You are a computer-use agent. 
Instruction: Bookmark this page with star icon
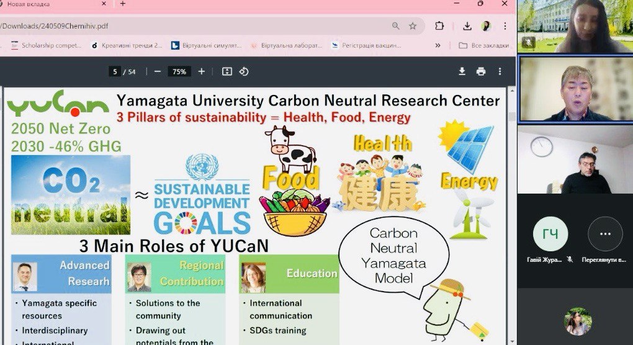[x=413, y=26]
